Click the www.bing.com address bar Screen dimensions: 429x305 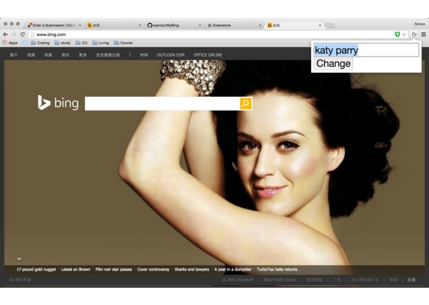tap(211, 35)
